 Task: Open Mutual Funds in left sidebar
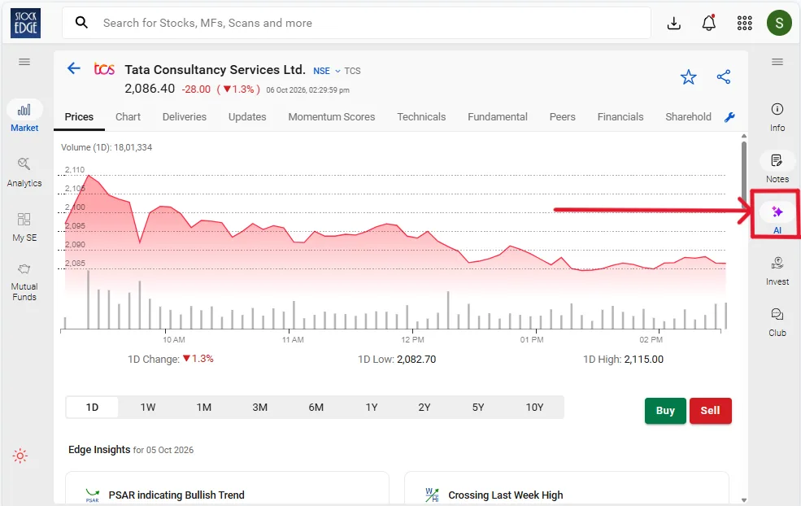point(24,282)
